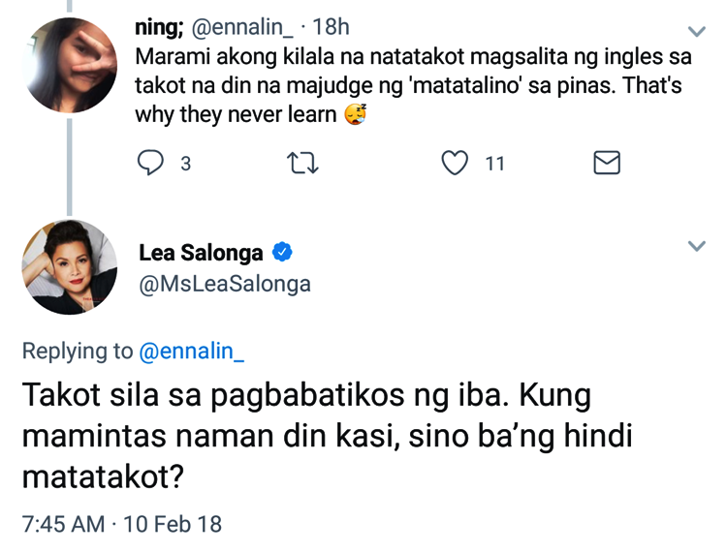
Task: Click the reply speech bubble icon
Action: pos(150,163)
